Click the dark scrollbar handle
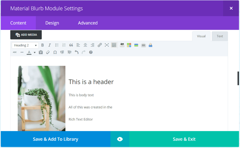The image size is (240, 148). pos(238,78)
